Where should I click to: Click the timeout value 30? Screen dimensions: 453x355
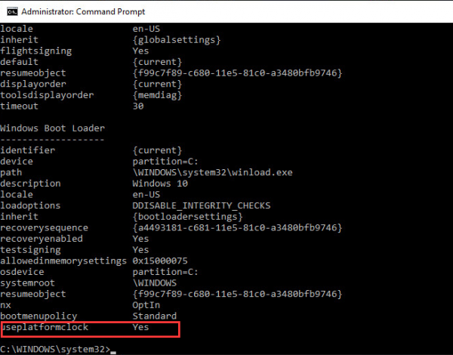click(x=138, y=106)
